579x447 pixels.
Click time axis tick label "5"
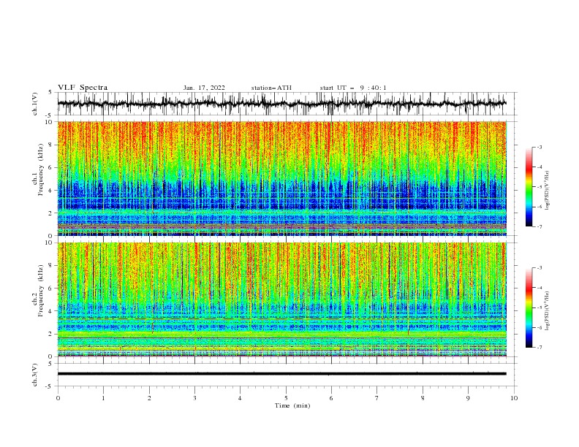286,398
